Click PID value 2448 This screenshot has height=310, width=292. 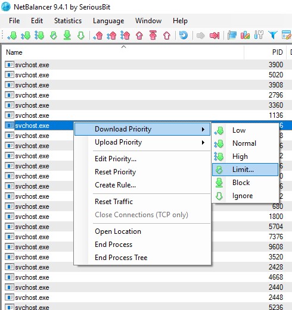click(x=276, y=298)
